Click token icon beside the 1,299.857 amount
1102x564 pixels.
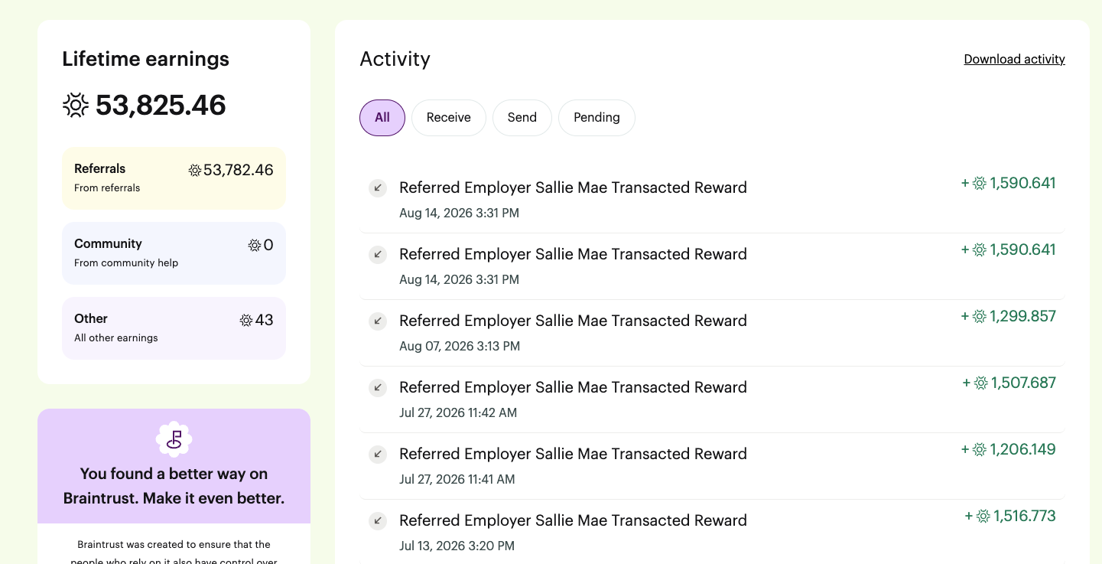click(980, 316)
